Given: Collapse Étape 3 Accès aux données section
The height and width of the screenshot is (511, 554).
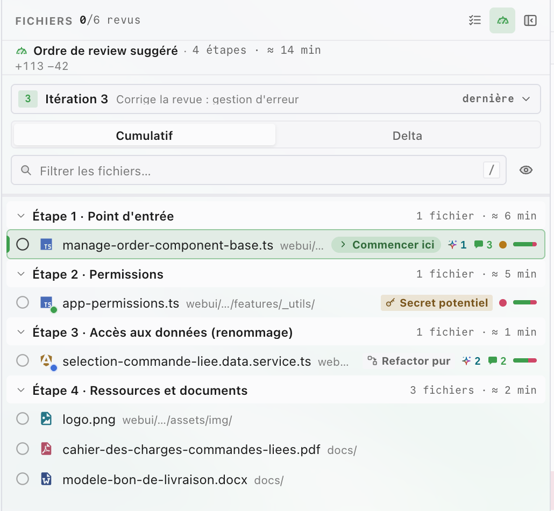Looking at the screenshot, I should point(21,332).
